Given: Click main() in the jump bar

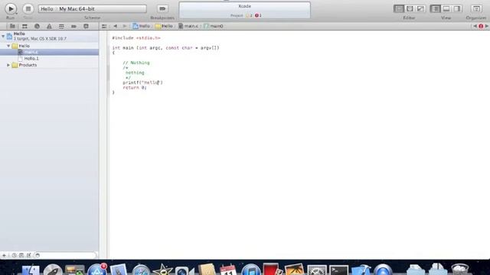Looking at the screenshot, I should 214,26.
